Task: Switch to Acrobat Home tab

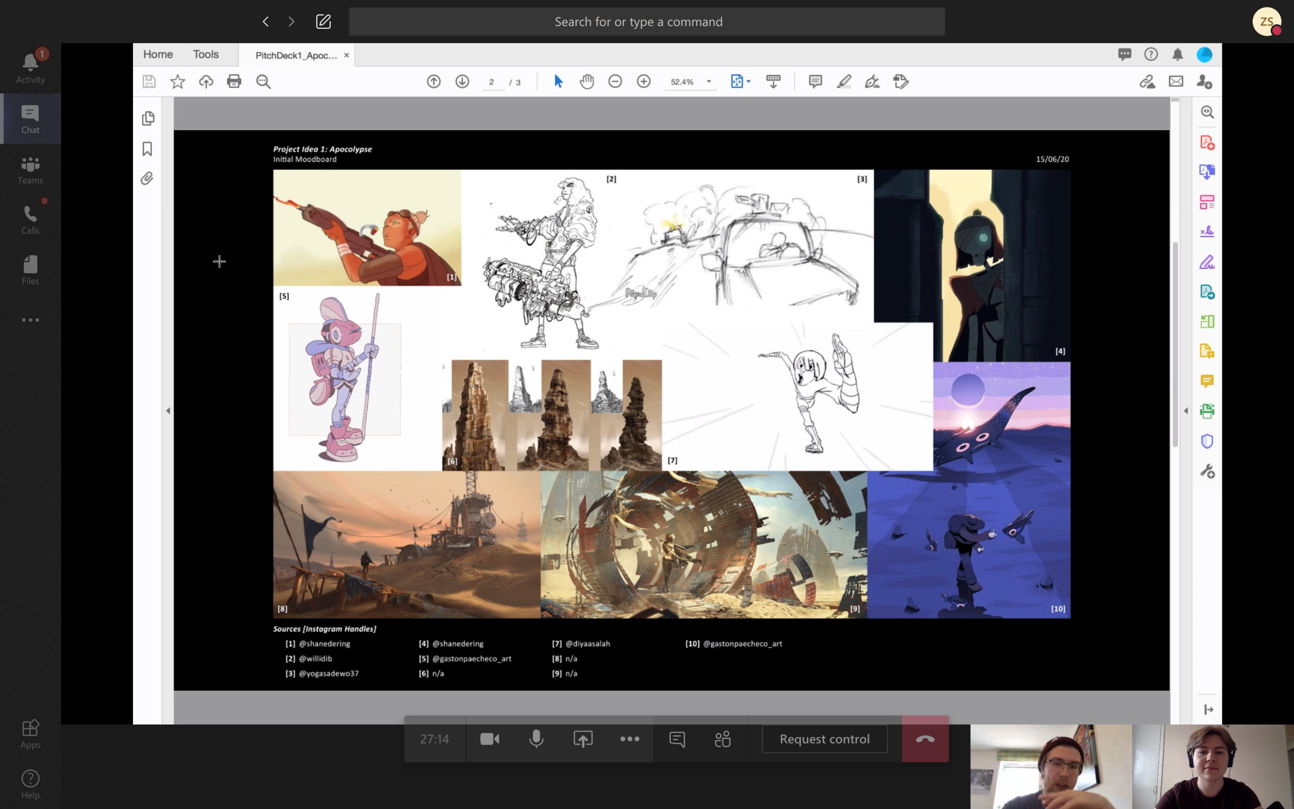Action: pyautogui.click(x=158, y=54)
